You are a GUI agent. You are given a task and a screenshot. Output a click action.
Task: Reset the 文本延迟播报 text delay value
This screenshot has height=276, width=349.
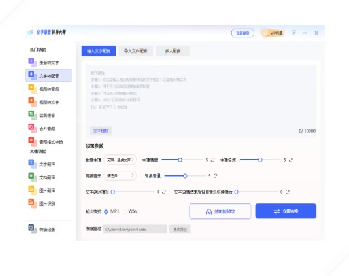(x=164, y=192)
